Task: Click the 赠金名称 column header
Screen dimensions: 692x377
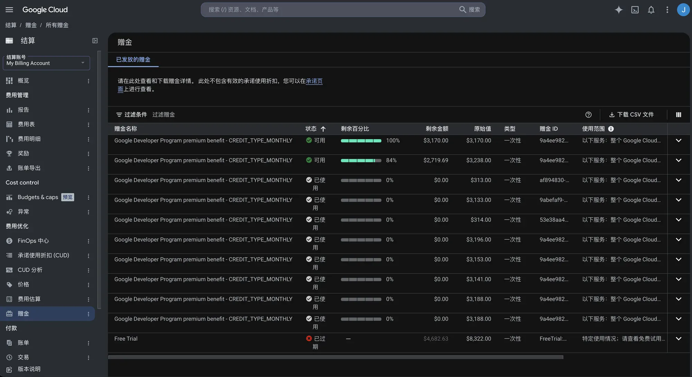Action: point(126,129)
